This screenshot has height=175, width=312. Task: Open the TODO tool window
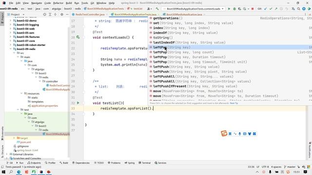click(x=99, y=163)
